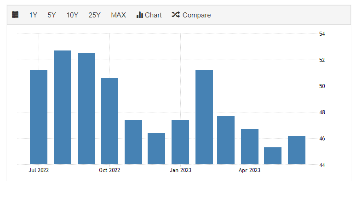Select the shortest bar in the chart
Viewport: 356px width, 201px height.
[273, 156]
